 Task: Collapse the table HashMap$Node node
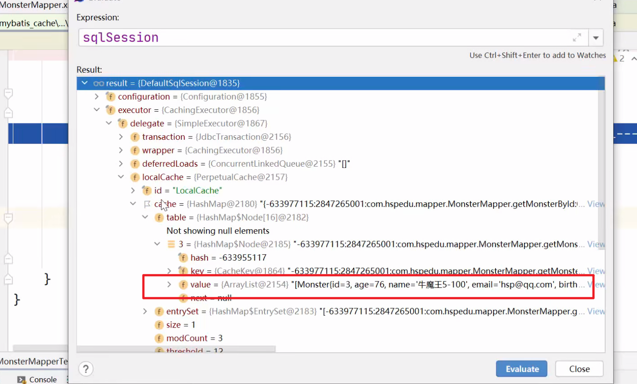tap(145, 217)
